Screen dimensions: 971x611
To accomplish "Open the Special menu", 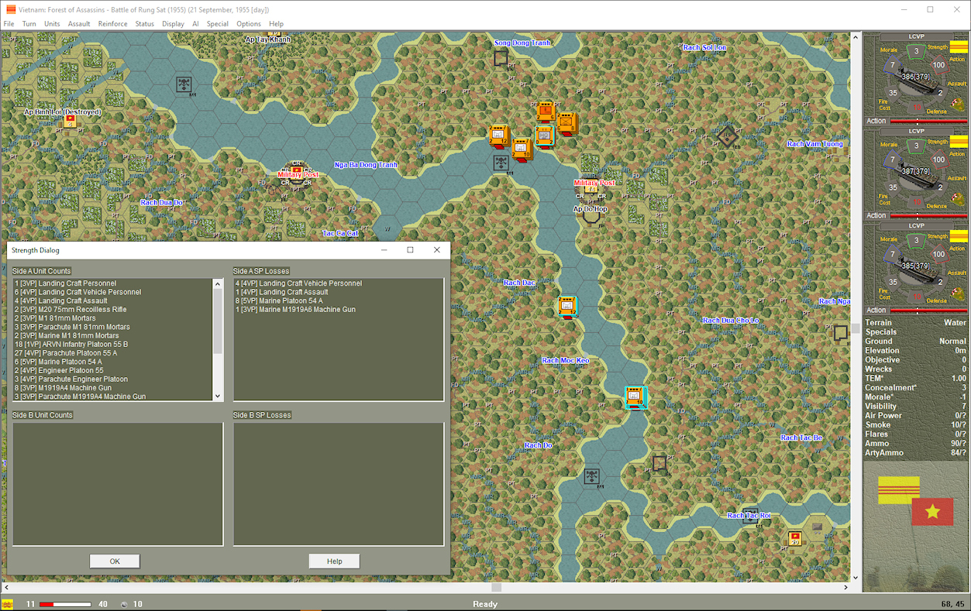I will [x=218, y=24].
